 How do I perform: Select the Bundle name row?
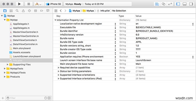pos(124,38)
